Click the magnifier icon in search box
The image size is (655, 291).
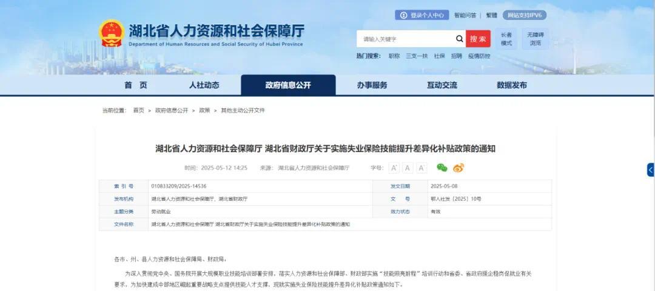point(460,39)
